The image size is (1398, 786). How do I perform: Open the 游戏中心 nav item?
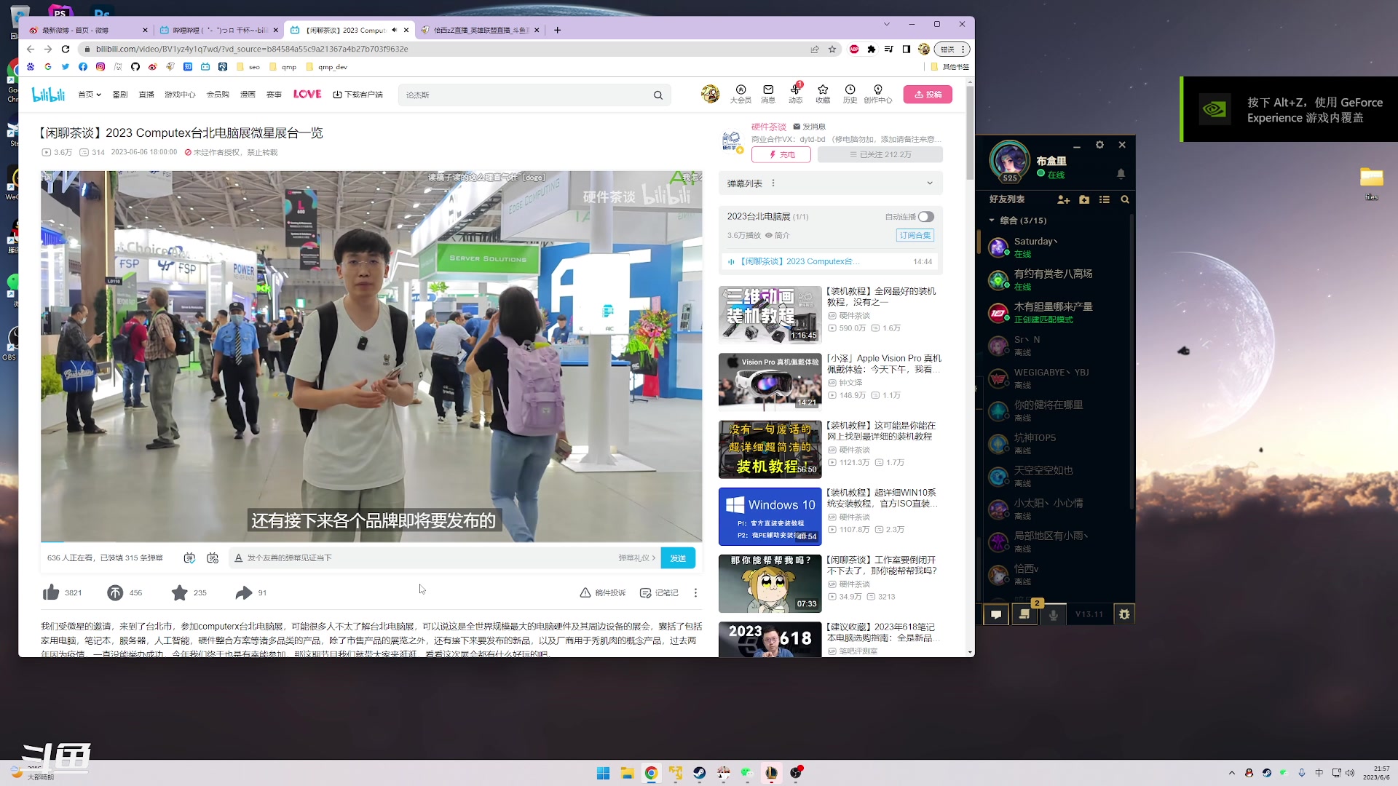(x=180, y=95)
